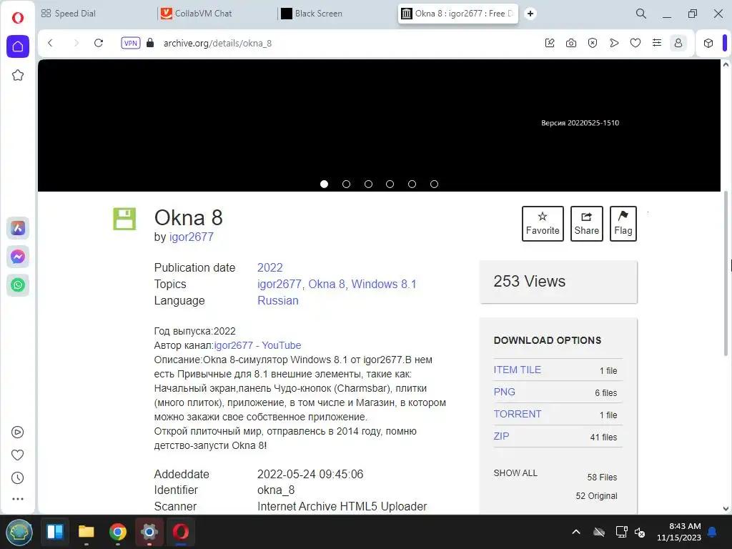Open the sidebar three-dots setup menu
The width and height of the screenshot is (732, 549).
point(17,499)
